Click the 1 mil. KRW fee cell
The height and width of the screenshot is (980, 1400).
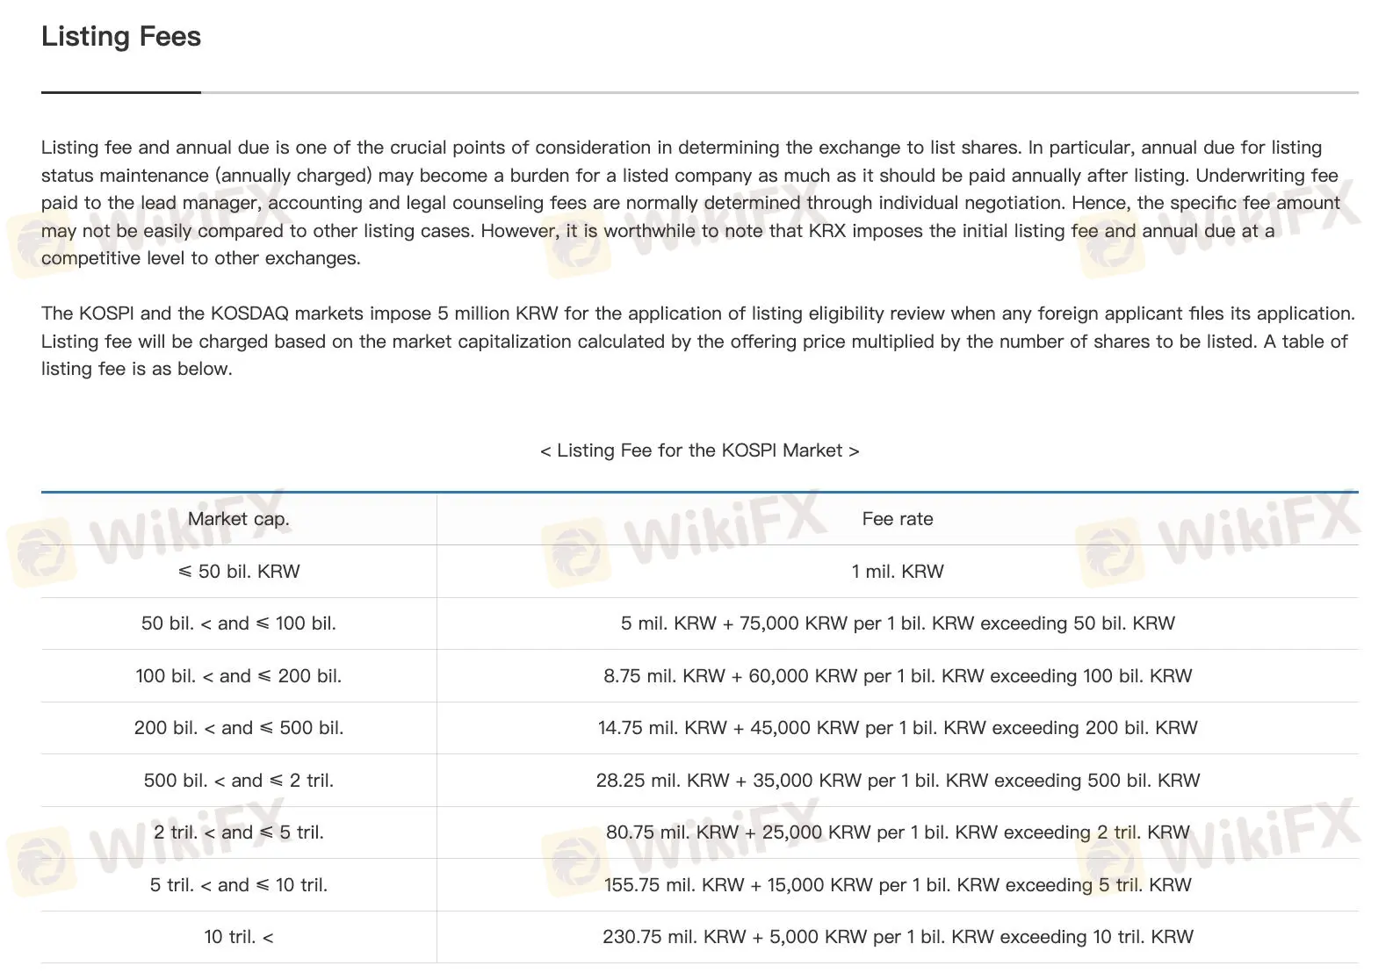coord(897,572)
